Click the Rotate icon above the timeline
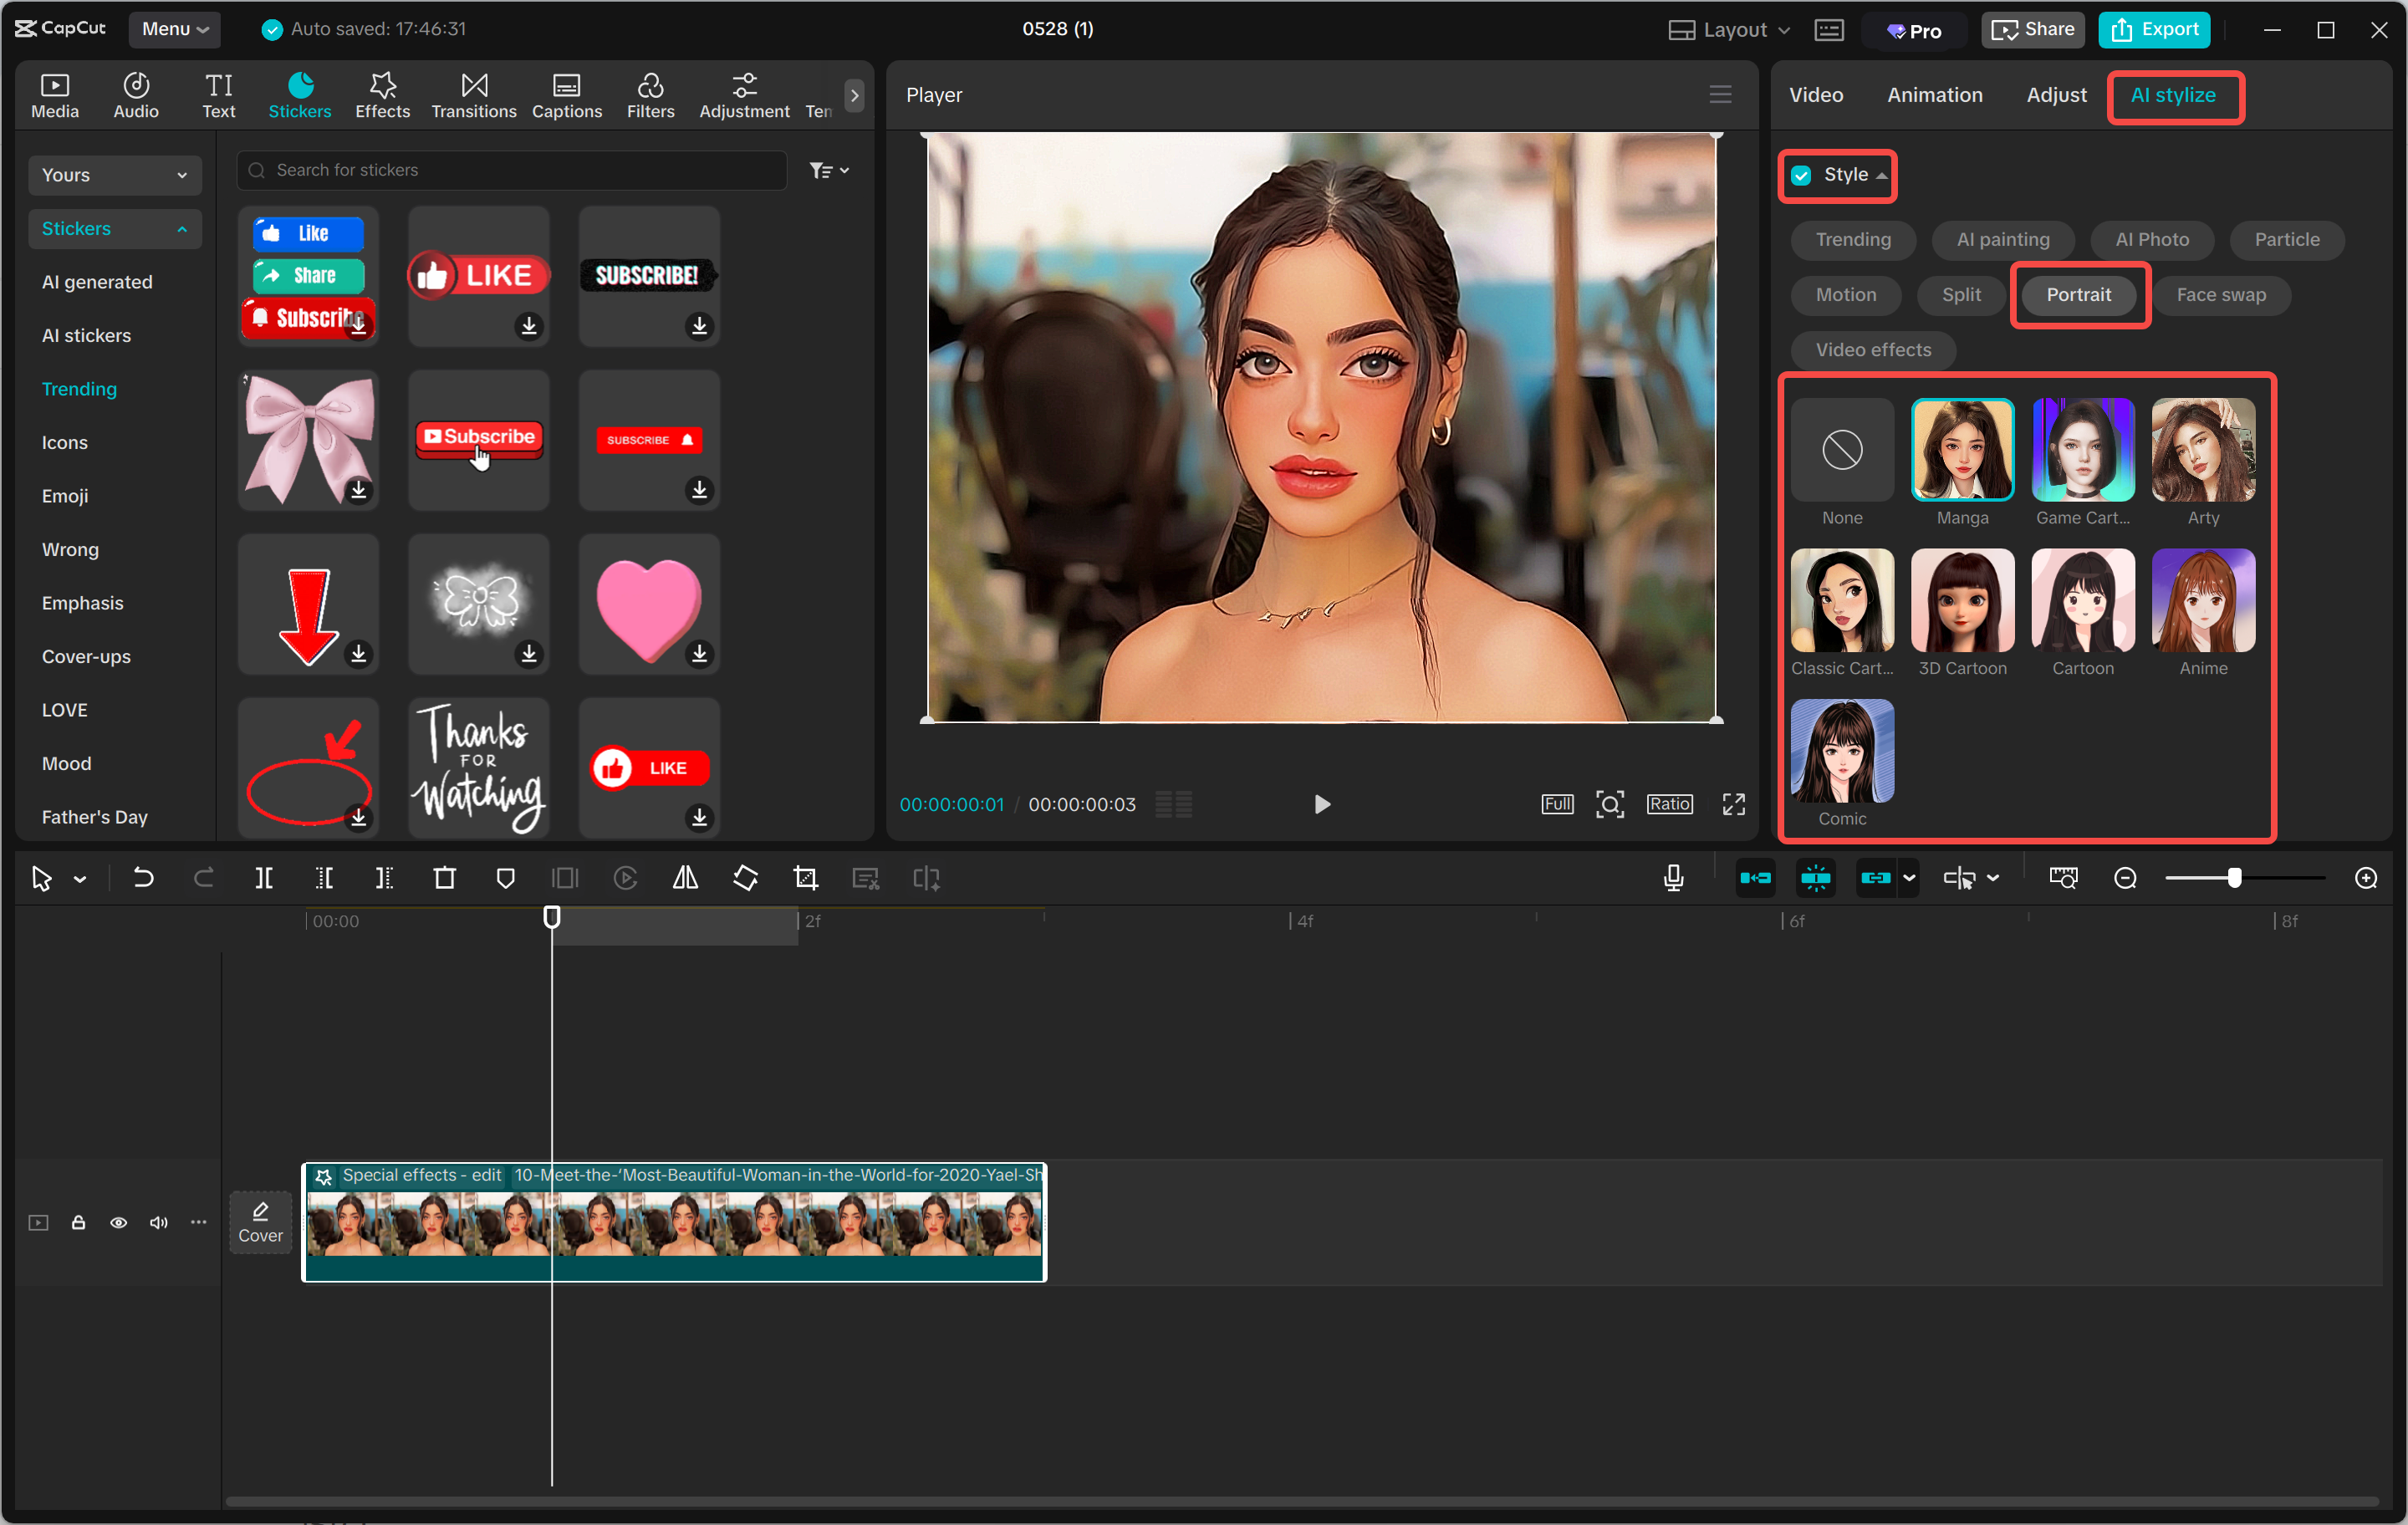Viewport: 2408px width, 1525px height. (x=745, y=878)
